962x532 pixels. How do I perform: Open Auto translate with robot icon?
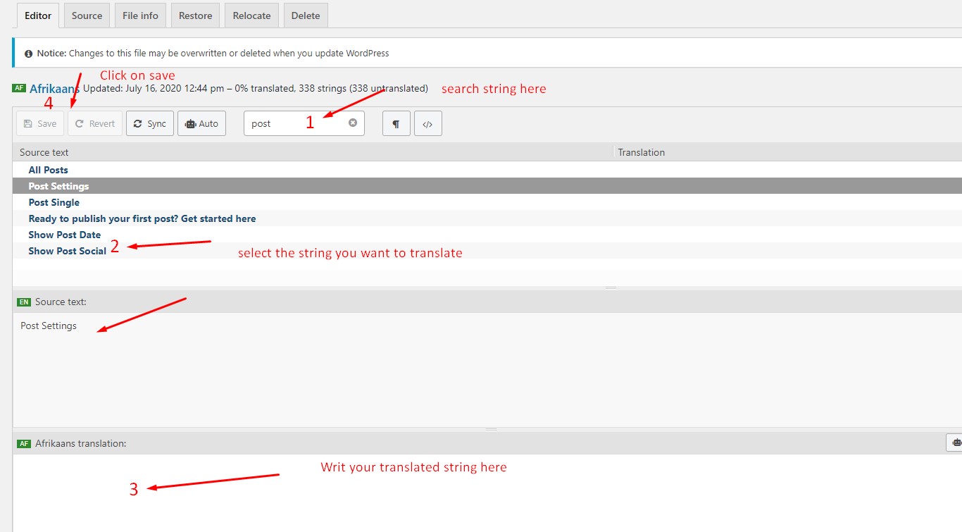(x=201, y=123)
